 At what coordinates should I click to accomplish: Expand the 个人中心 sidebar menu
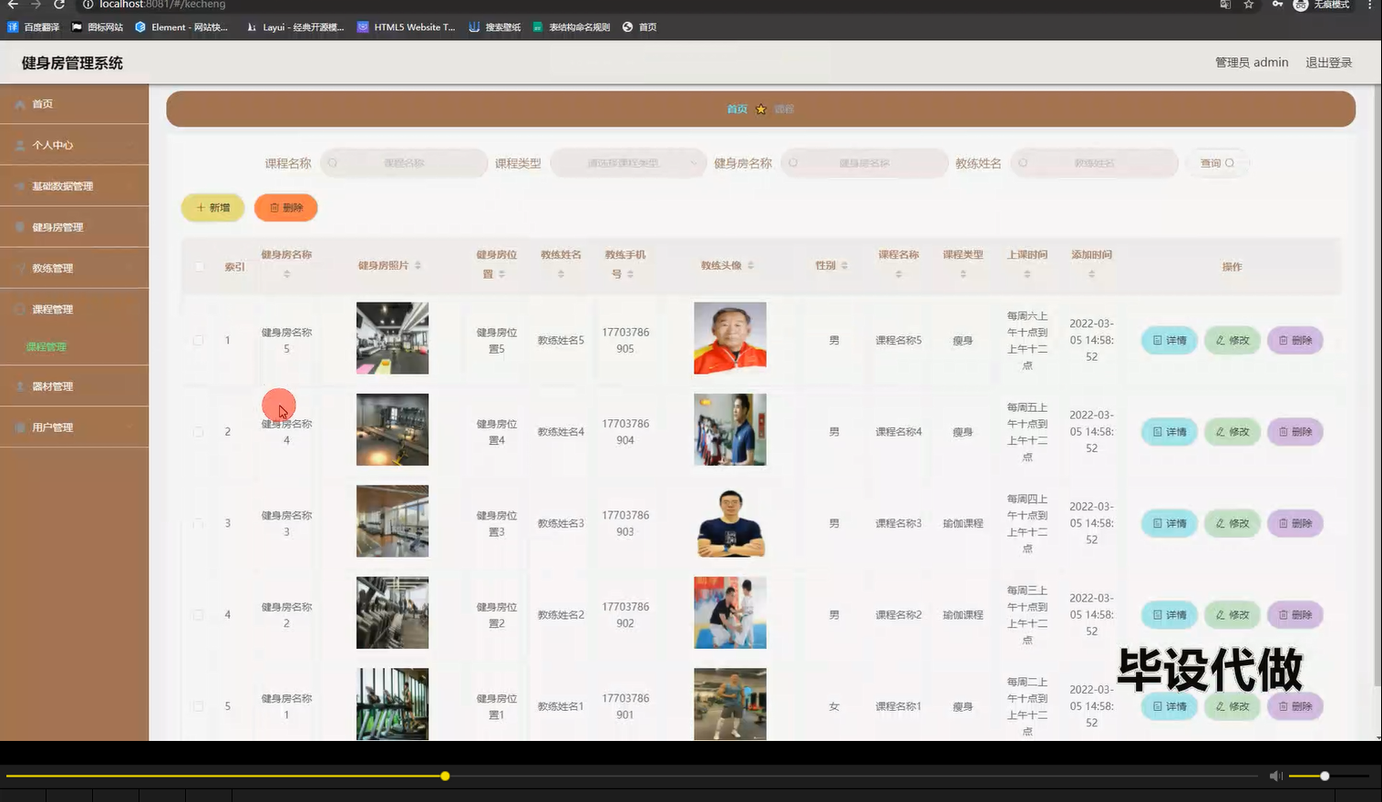(74, 145)
